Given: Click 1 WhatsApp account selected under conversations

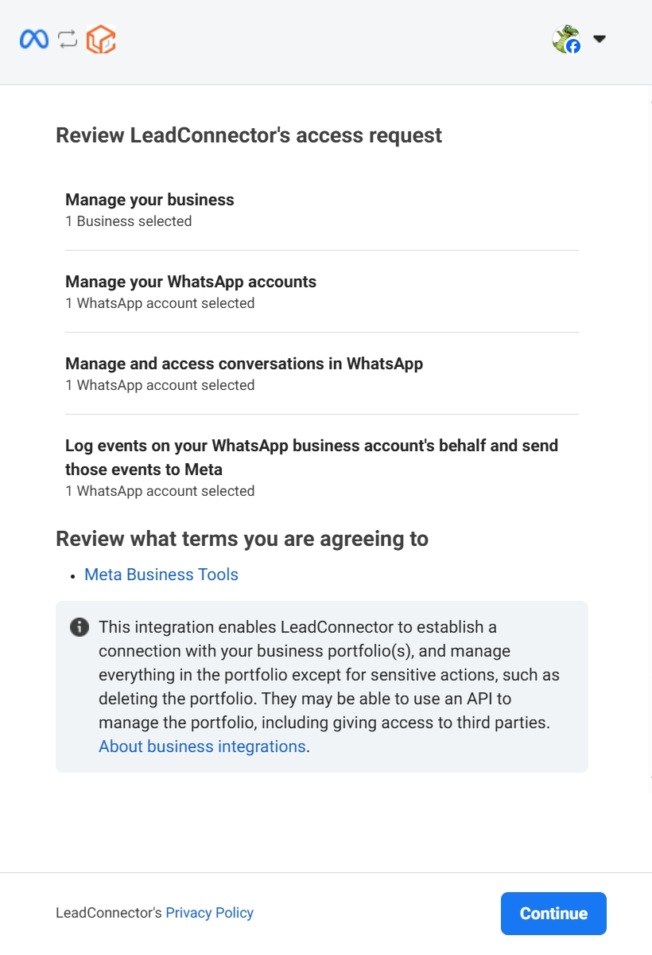Looking at the screenshot, I should click(x=160, y=385).
